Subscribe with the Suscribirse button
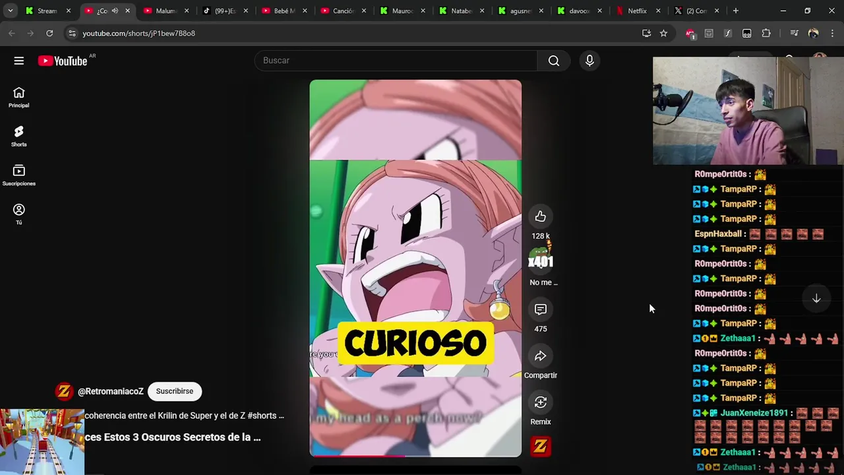This screenshot has height=475, width=844. 175,391
